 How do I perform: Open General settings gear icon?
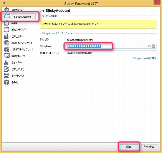pos(6,10)
